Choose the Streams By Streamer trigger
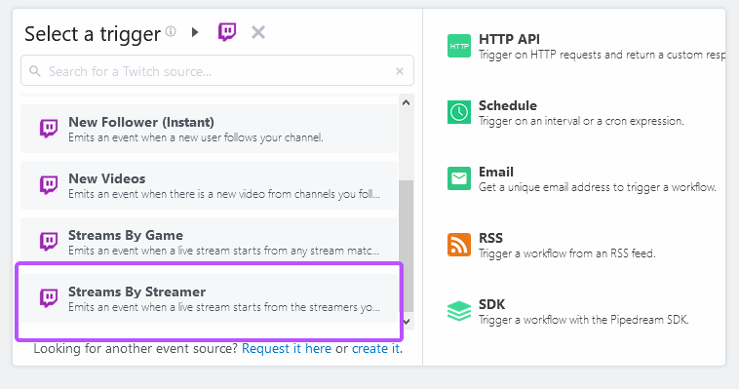739x389 pixels. pyautogui.click(x=210, y=298)
